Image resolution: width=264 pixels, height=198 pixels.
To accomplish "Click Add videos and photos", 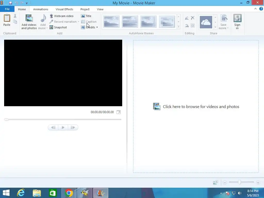I will (x=29, y=22).
